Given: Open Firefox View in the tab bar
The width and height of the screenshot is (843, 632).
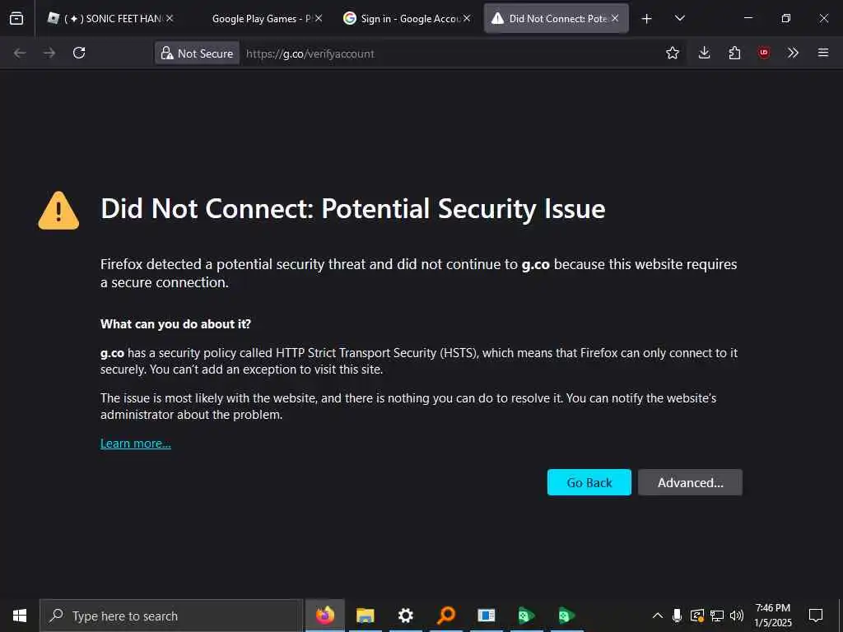Looking at the screenshot, I should pyautogui.click(x=16, y=18).
